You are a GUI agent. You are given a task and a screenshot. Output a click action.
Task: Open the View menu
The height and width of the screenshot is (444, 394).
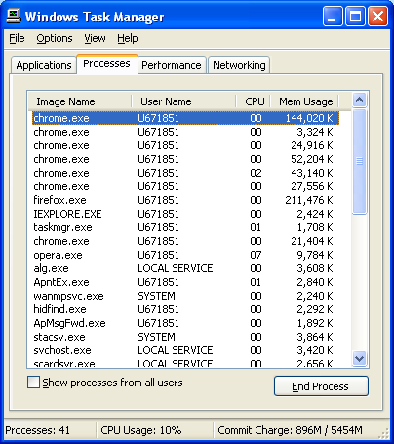click(95, 38)
